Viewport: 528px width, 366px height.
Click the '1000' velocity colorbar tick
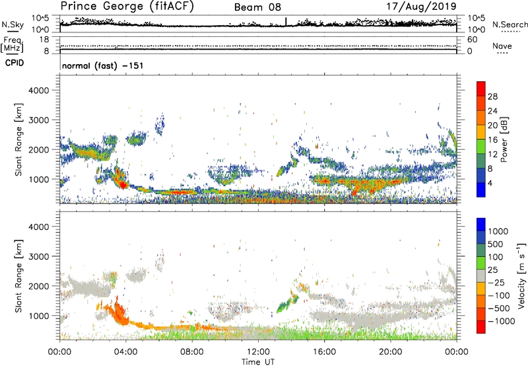click(498, 231)
